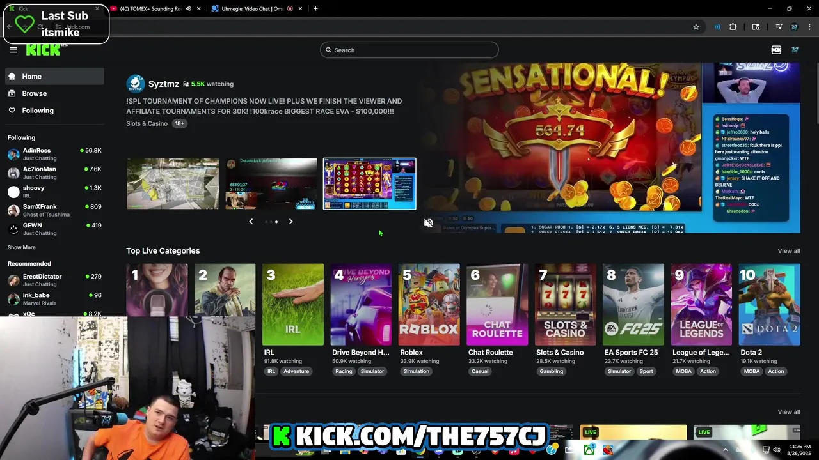Open the IRL category card ranked 3
Image resolution: width=819 pixels, height=460 pixels.
pyautogui.click(x=293, y=305)
